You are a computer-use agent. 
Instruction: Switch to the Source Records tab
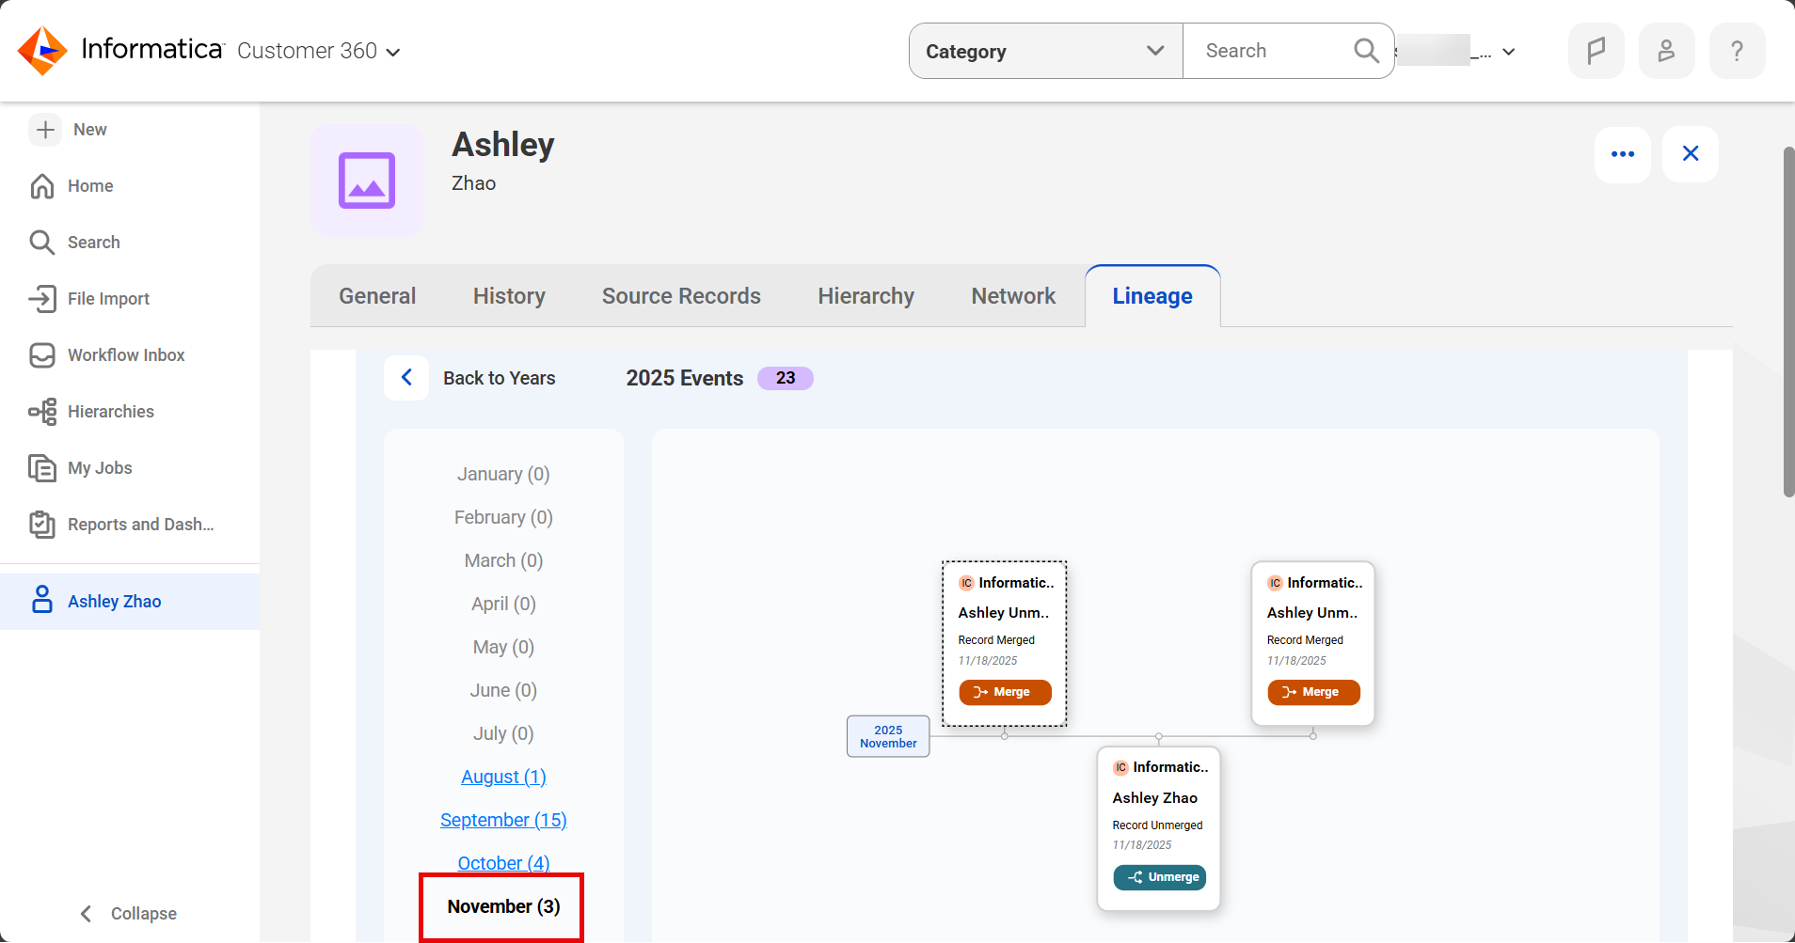pos(681,296)
